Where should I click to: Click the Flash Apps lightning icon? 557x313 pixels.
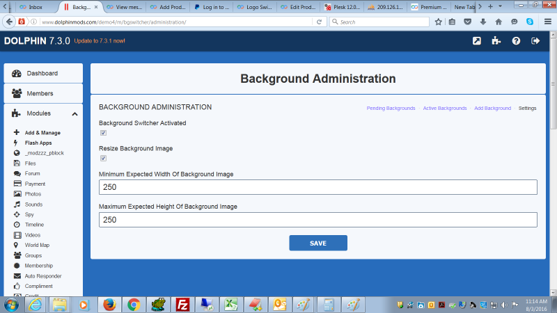pos(16,143)
